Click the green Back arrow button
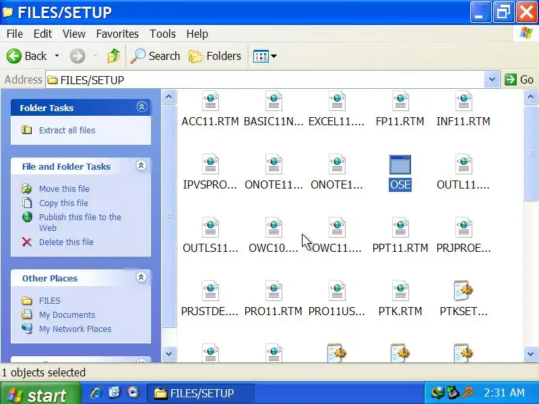 (13, 56)
